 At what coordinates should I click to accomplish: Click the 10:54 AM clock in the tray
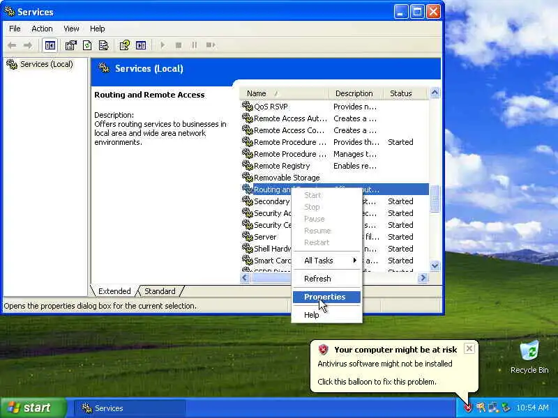click(x=532, y=408)
